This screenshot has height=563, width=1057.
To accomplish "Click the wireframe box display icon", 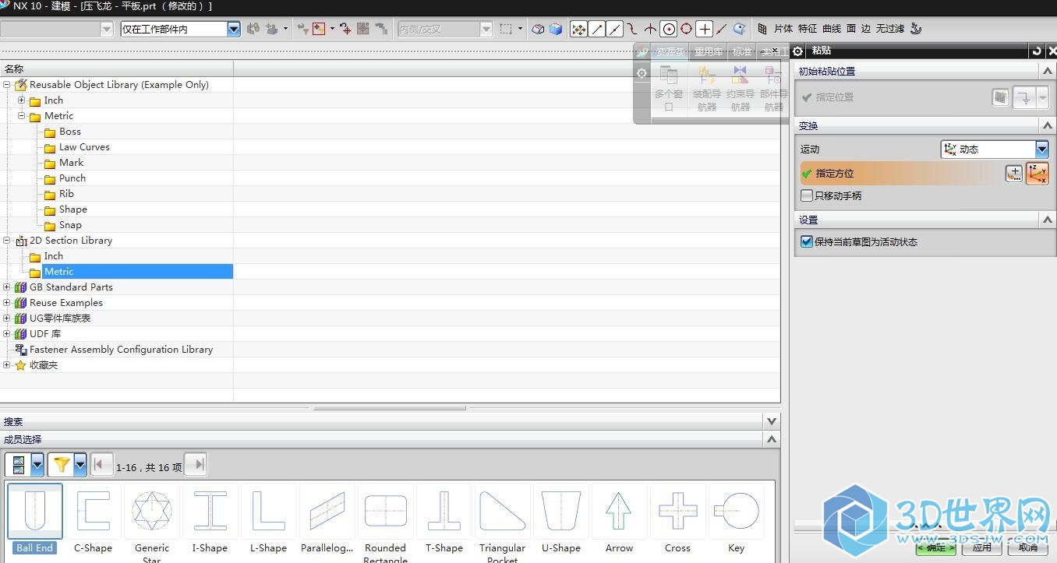I will pos(539,29).
